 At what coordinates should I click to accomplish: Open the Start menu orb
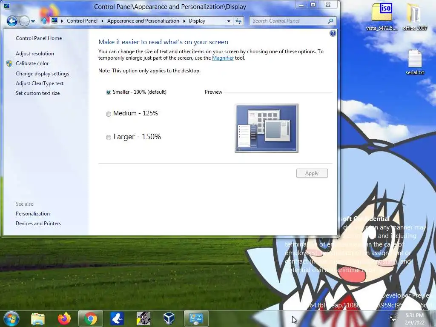point(11,318)
